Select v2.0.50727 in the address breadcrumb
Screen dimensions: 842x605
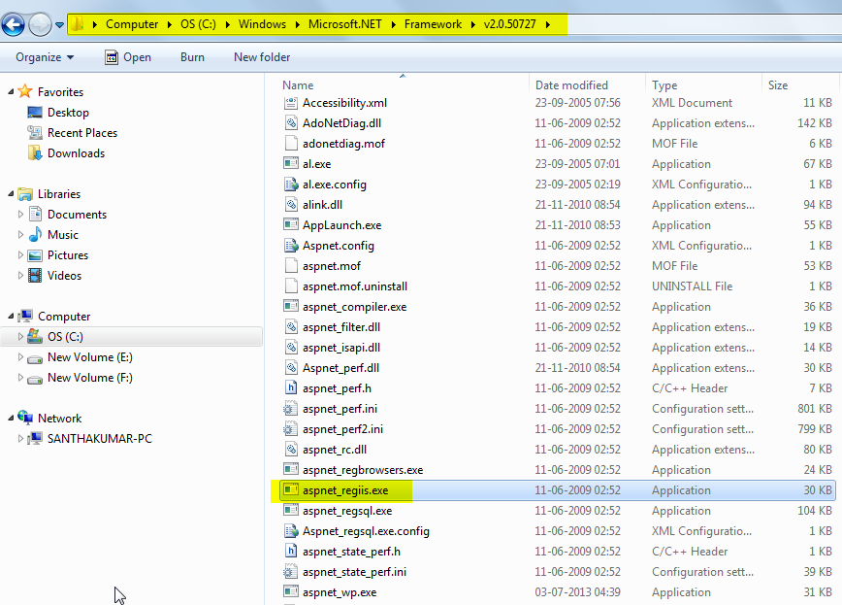click(509, 24)
